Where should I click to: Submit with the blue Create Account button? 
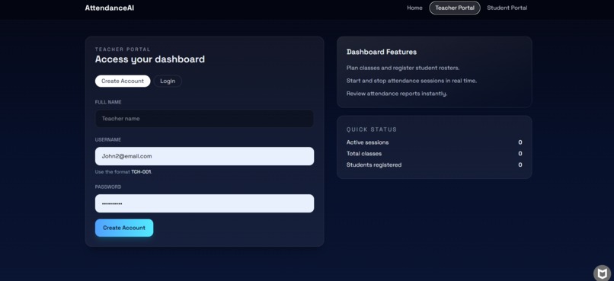(124, 228)
